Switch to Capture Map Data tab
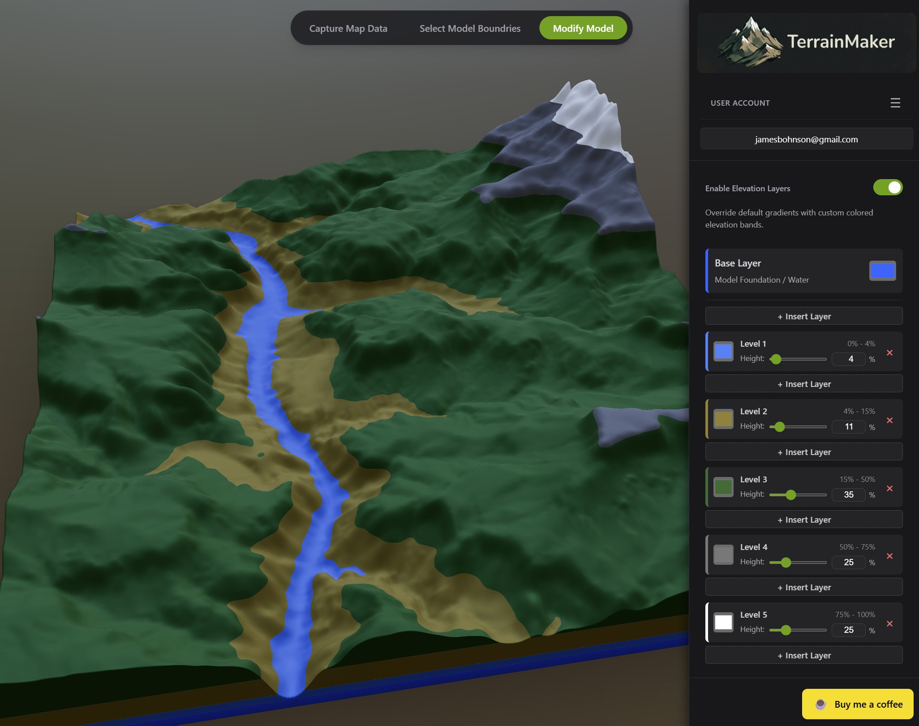The height and width of the screenshot is (726, 919). tap(348, 28)
